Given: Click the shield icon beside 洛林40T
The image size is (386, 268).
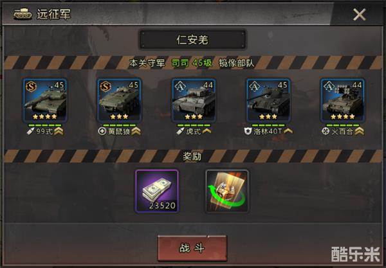Looking at the screenshot, I should 248,131.
